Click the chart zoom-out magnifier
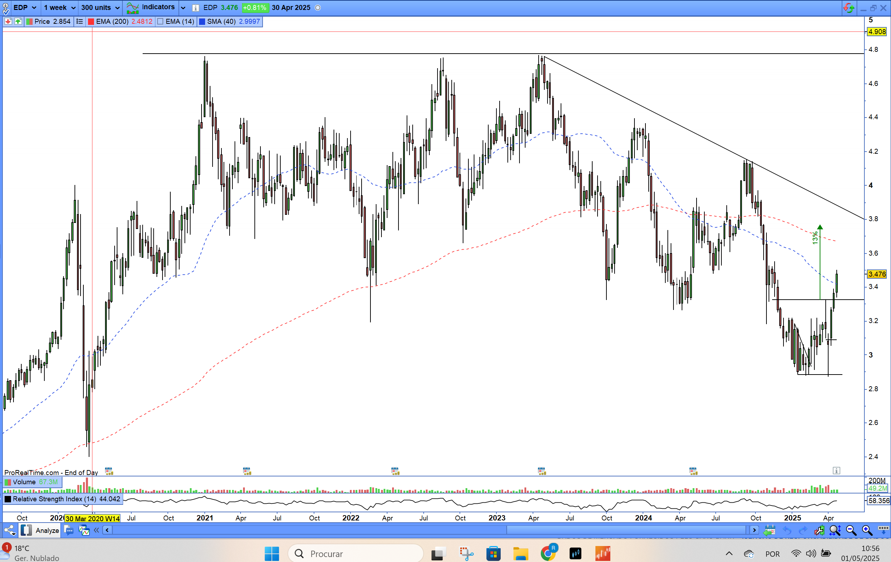891x562 pixels. tap(851, 530)
